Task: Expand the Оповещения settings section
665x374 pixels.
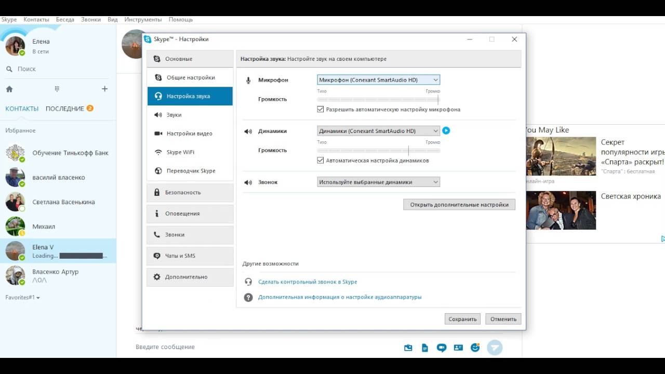Action: (x=190, y=213)
